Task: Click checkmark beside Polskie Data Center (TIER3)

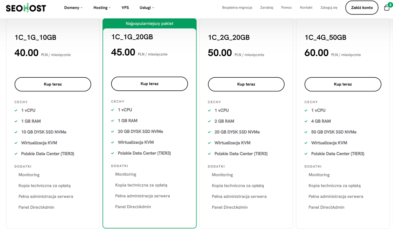Action: point(16,153)
